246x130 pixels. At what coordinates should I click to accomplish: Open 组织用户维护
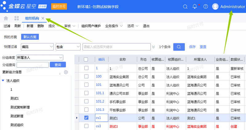coord(91,26)
